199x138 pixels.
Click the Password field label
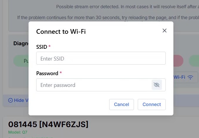tap(47, 73)
